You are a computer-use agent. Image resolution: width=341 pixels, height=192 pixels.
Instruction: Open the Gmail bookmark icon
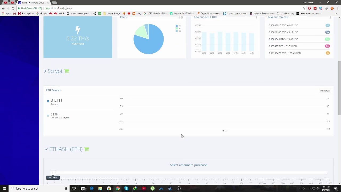tap(14, 13)
